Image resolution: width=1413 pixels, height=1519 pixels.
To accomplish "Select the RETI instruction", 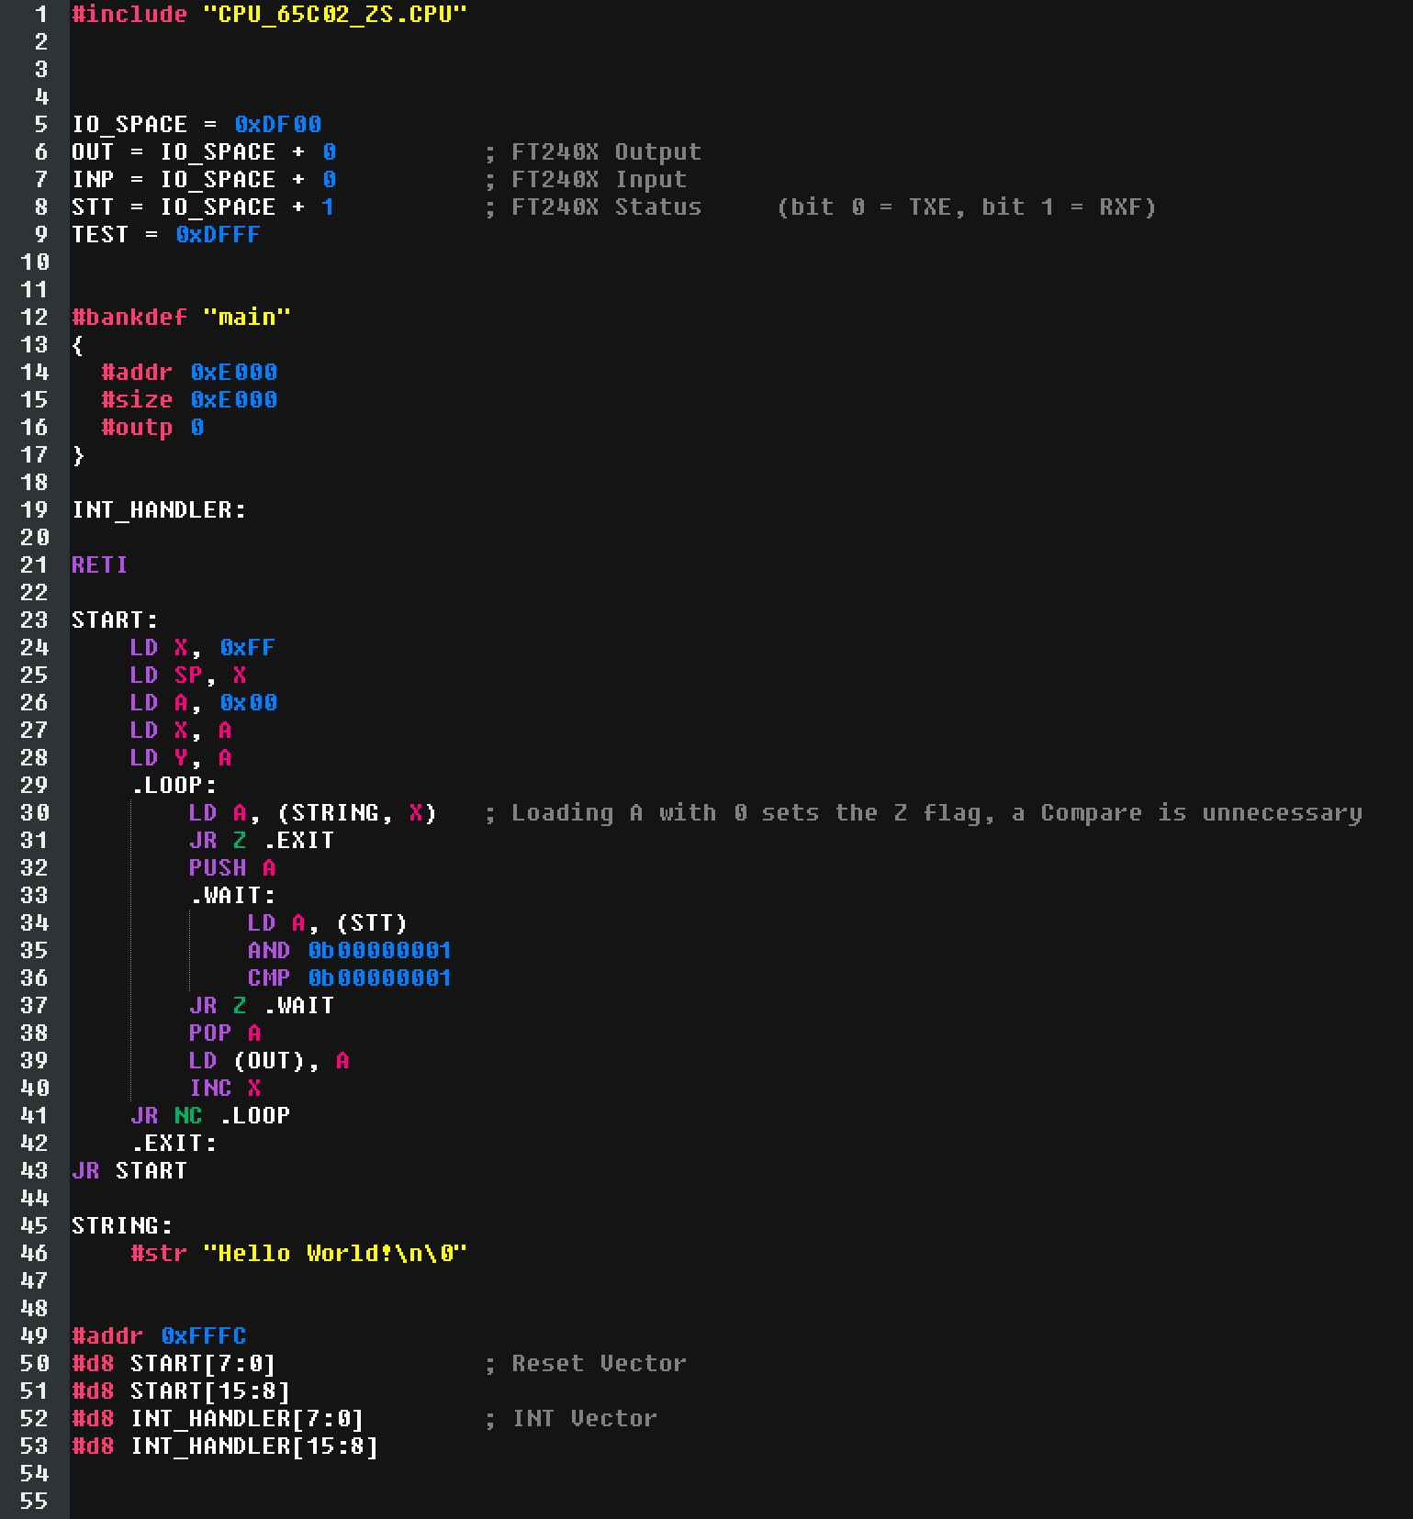I will tap(99, 565).
